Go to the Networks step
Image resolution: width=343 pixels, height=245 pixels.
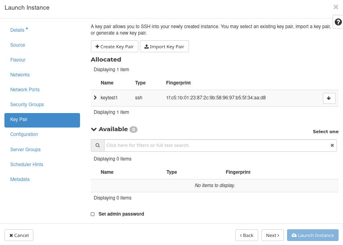[x=20, y=74]
